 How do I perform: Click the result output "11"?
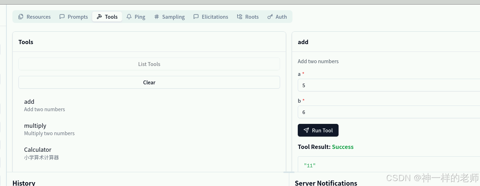[309, 165]
